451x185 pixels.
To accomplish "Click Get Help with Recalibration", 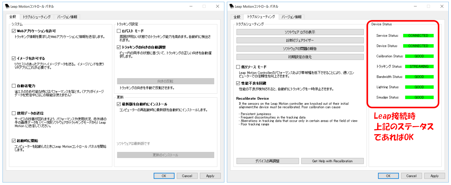I will pos(332,161).
